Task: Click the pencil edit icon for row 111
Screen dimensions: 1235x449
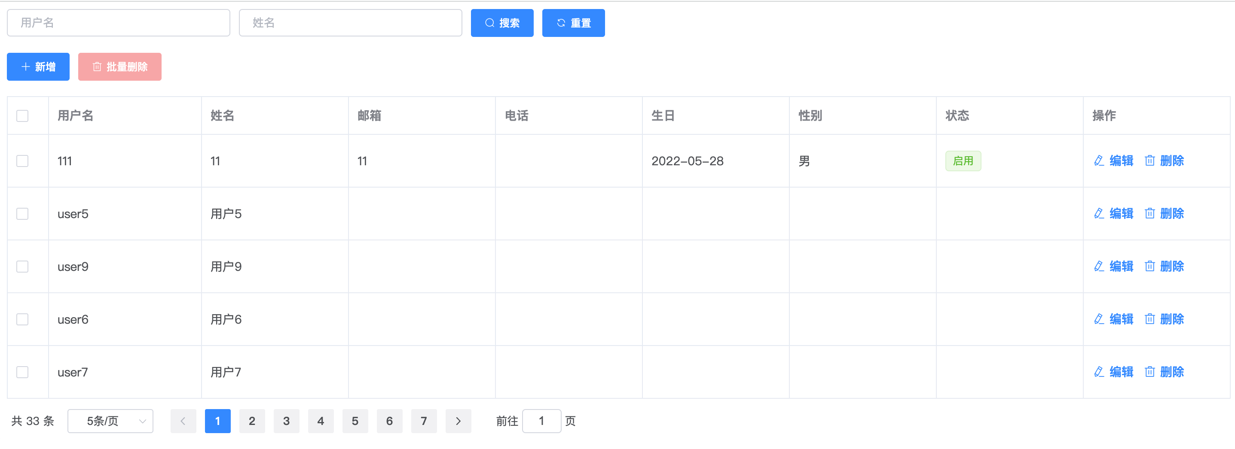Action: coord(1099,161)
